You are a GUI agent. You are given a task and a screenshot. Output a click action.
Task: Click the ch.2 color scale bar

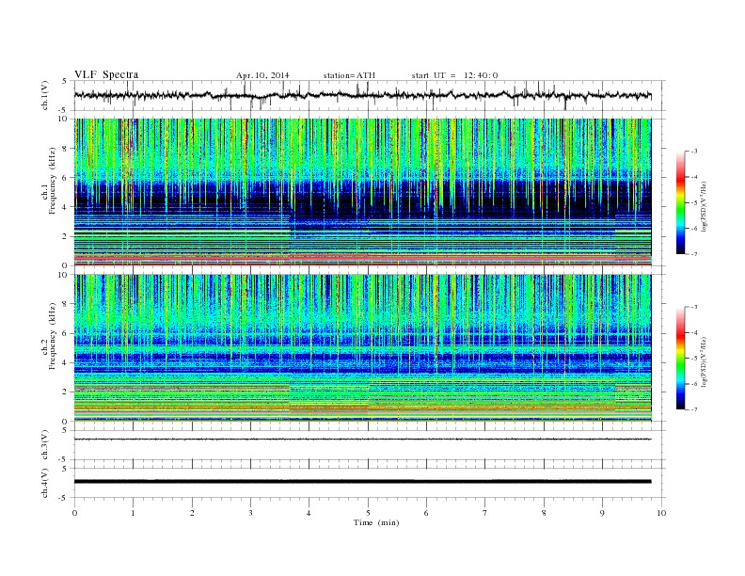tap(681, 359)
